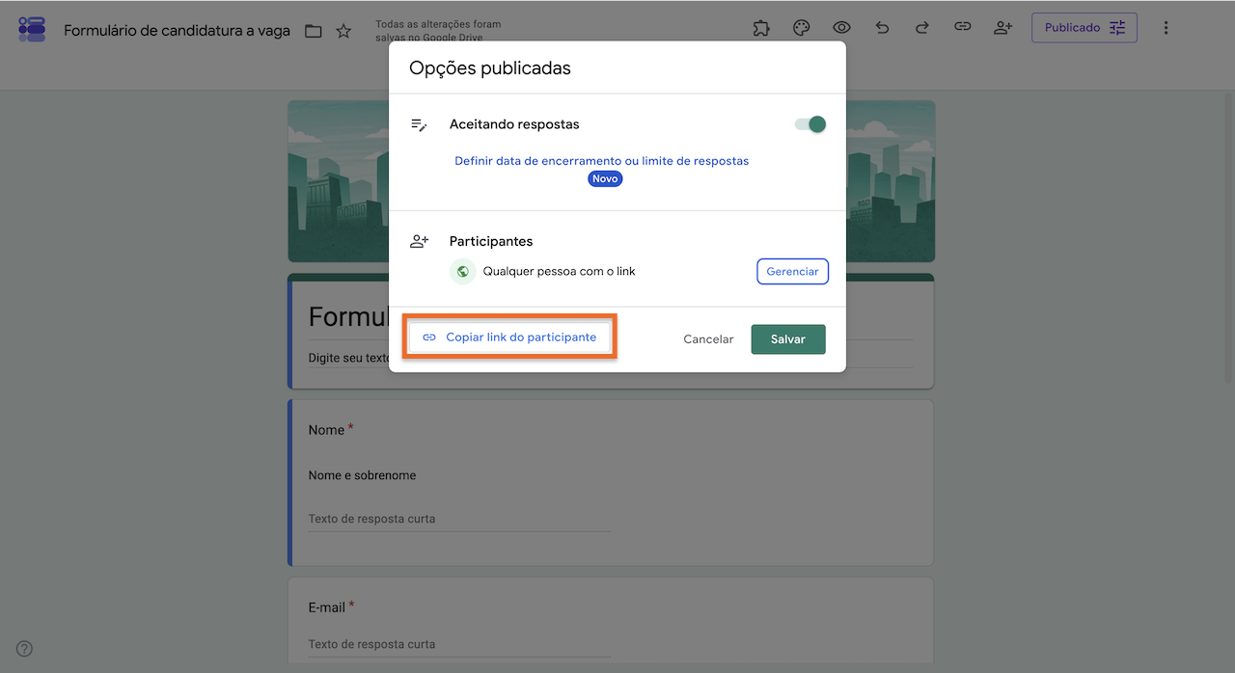Open the theme palette icon
Image resolution: width=1235 pixels, height=673 pixels.
801,28
